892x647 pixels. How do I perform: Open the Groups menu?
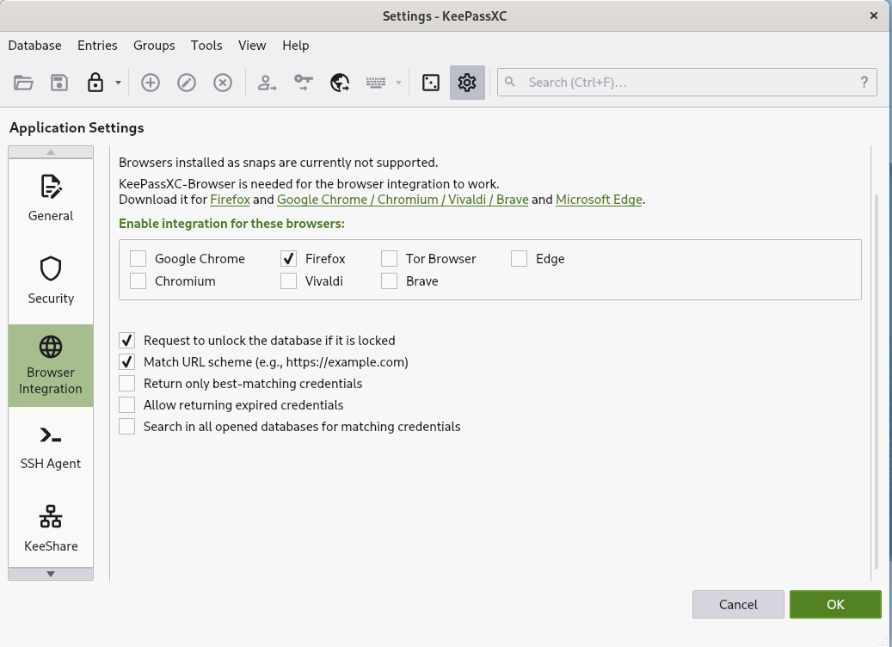154,46
